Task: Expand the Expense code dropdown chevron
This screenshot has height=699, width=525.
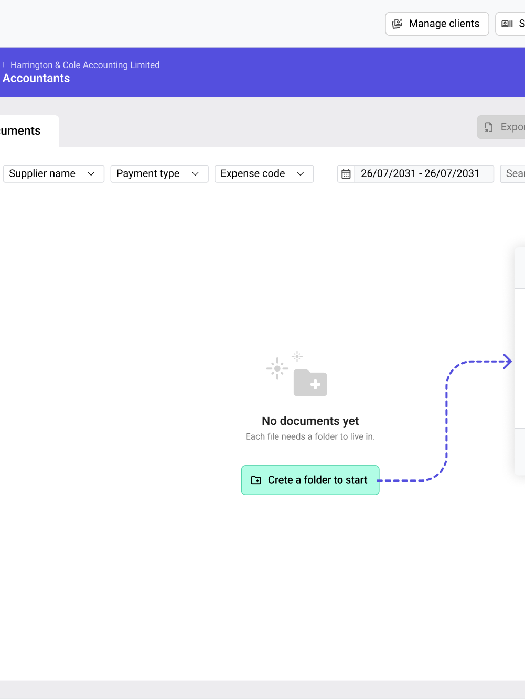Action: click(x=301, y=174)
